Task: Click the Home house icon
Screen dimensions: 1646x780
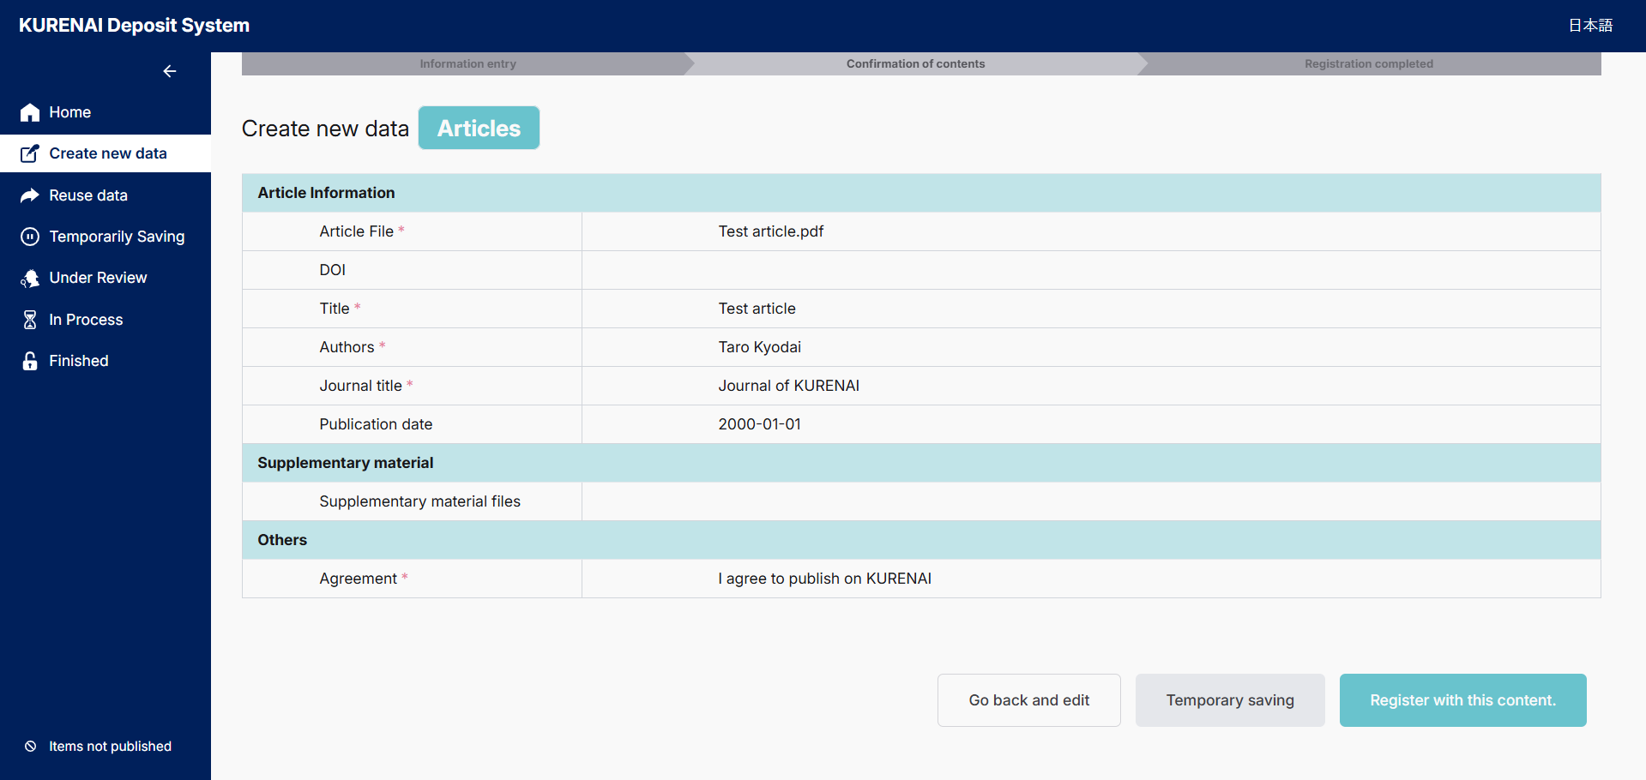Action: tap(30, 112)
